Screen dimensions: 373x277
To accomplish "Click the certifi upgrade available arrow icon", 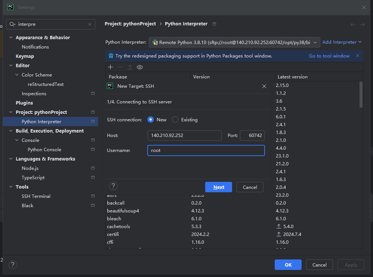I will pos(279,234).
